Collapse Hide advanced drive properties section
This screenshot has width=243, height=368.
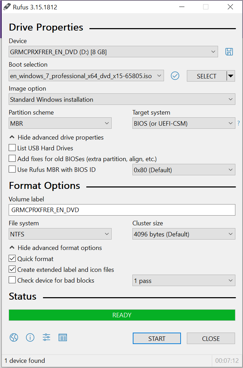56,137
